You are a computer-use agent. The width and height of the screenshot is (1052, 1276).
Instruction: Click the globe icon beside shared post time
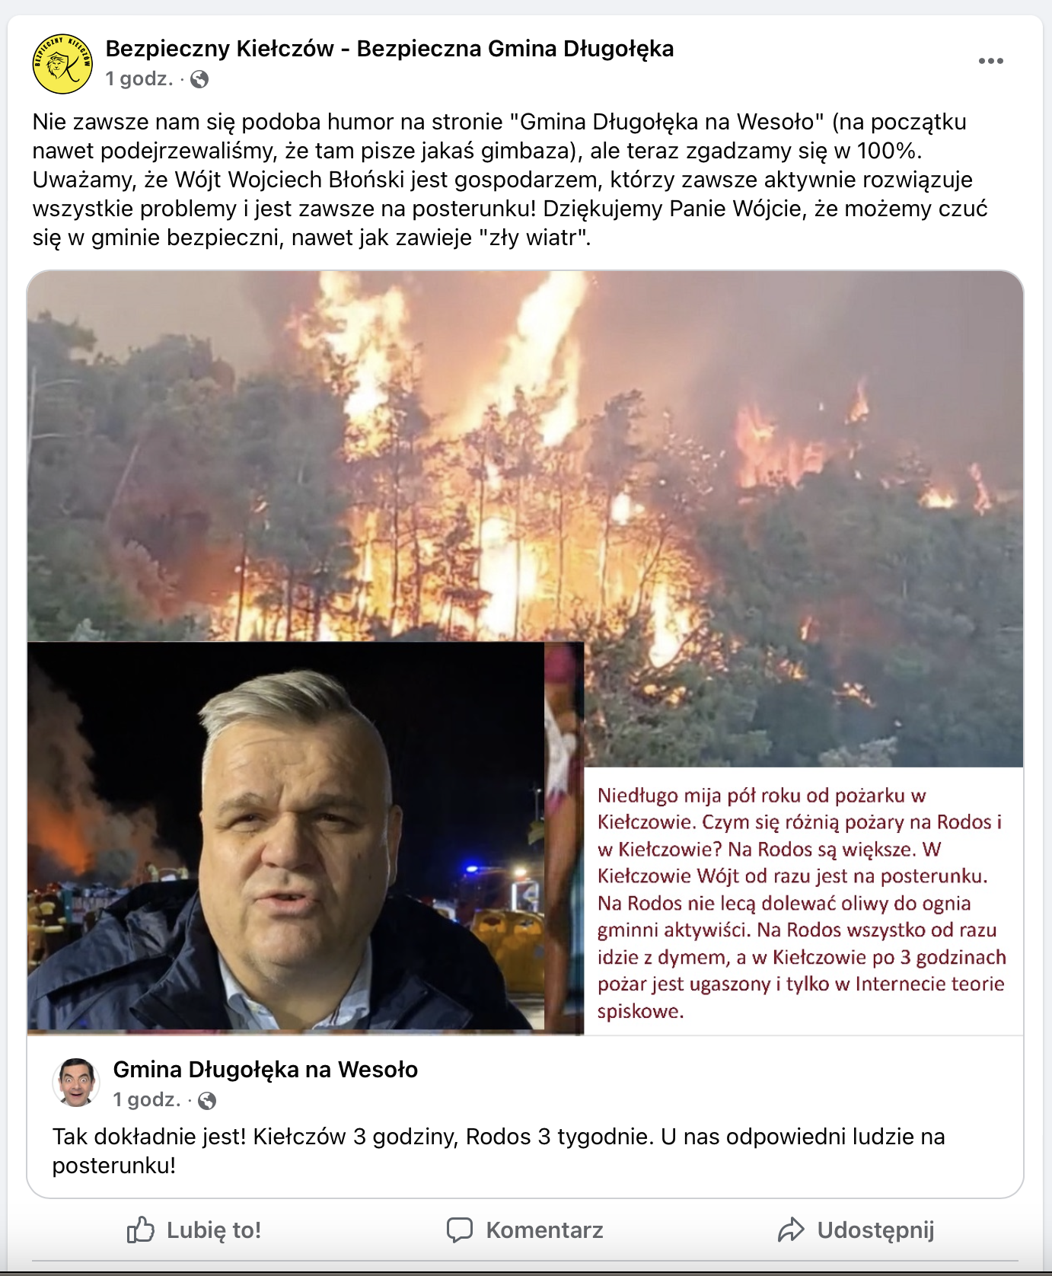tap(207, 1100)
